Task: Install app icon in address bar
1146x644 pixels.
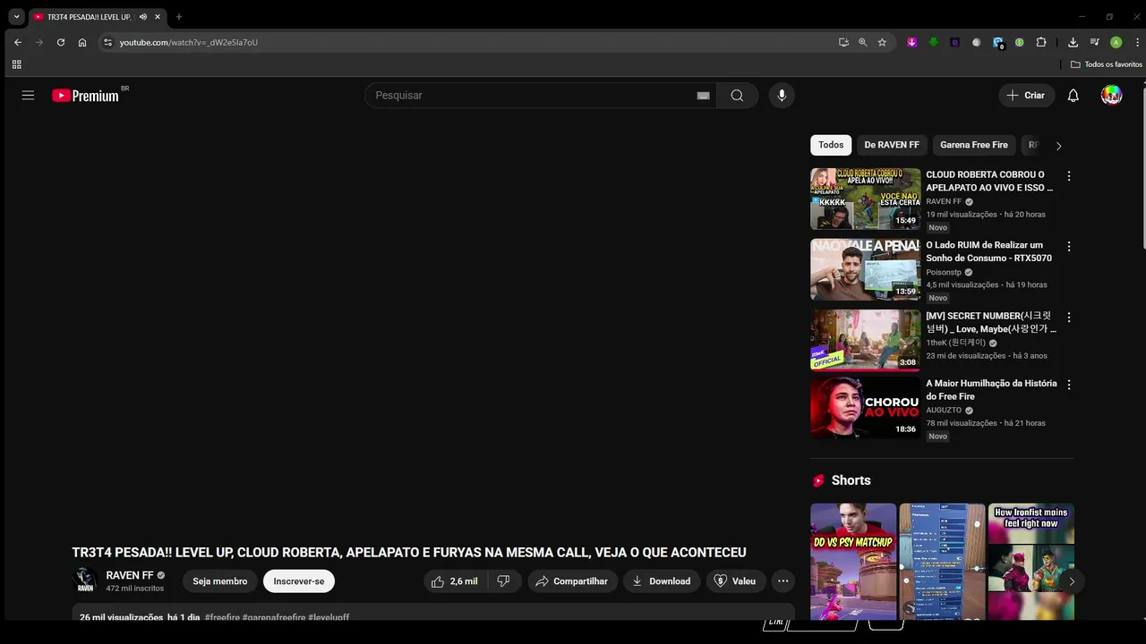Action: tap(843, 42)
